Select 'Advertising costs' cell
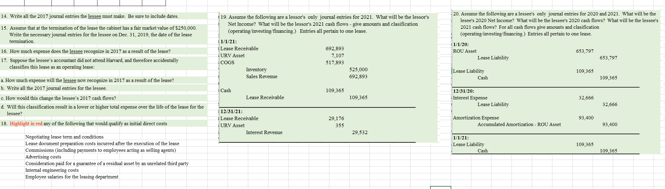This screenshot has width=665, height=189. 43,157
